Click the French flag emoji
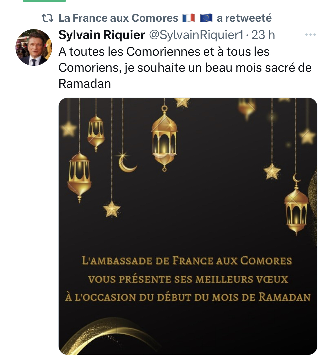This screenshot has height=361, width=333. (189, 18)
